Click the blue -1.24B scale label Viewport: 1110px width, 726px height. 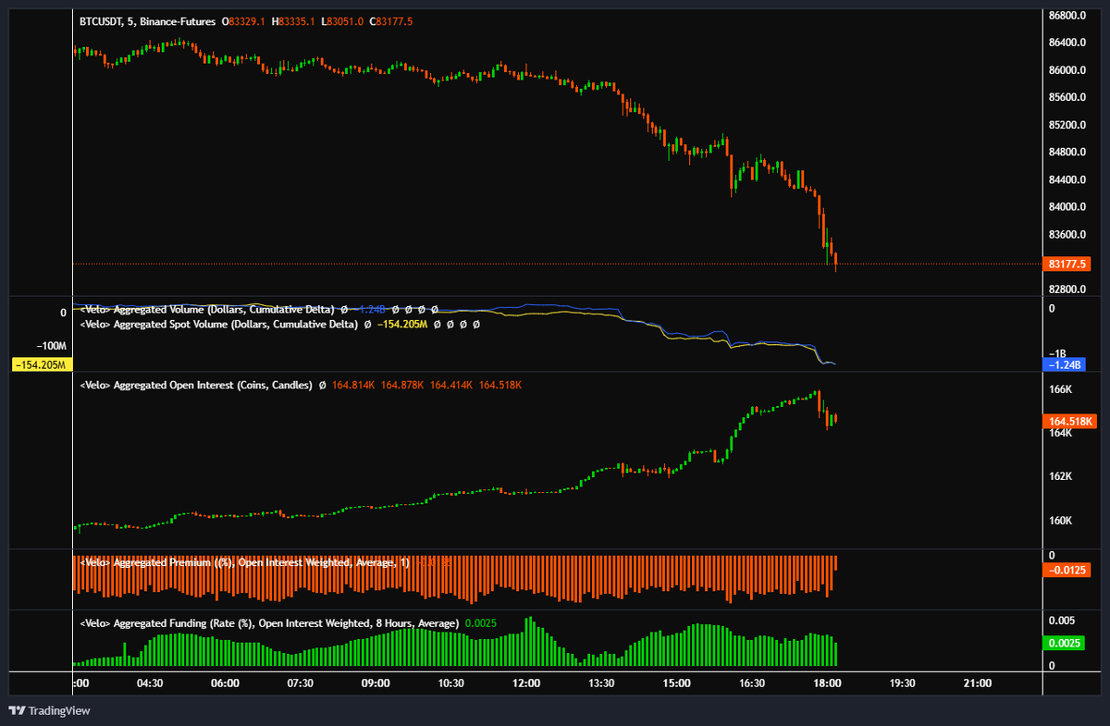click(1063, 364)
